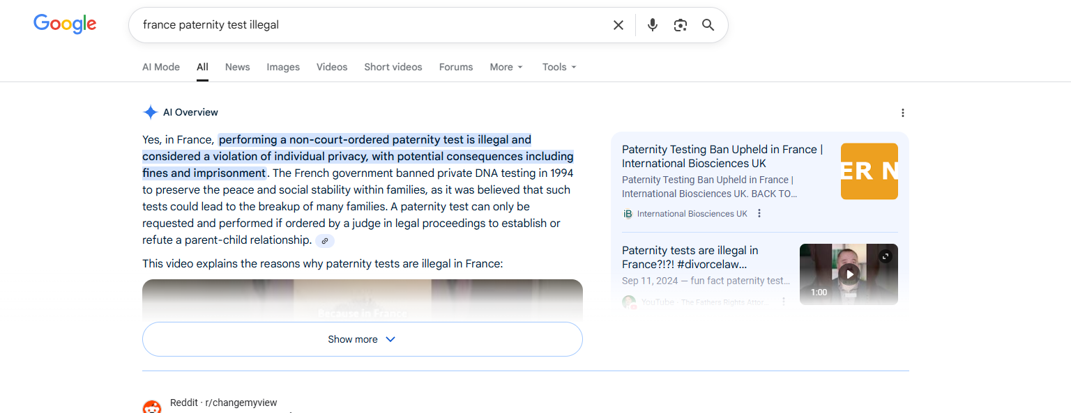Switch to the Images tab
The image size is (1071, 413).
point(283,68)
